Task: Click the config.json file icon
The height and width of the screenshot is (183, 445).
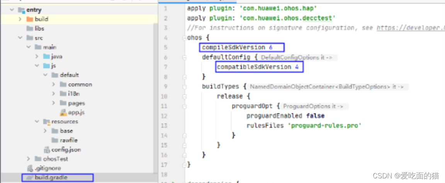Action: point(46,149)
